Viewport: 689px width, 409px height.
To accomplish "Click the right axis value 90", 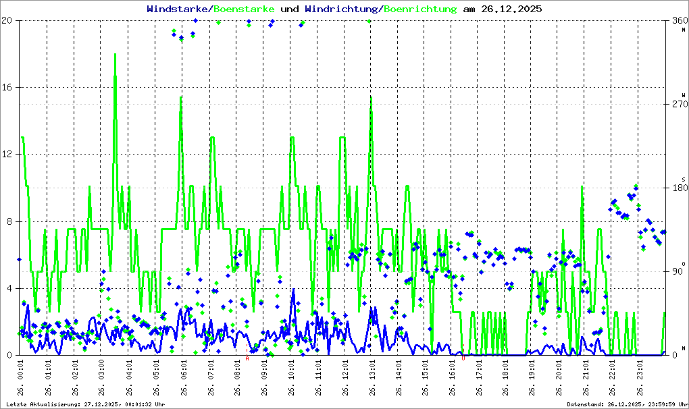I will (677, 271).
